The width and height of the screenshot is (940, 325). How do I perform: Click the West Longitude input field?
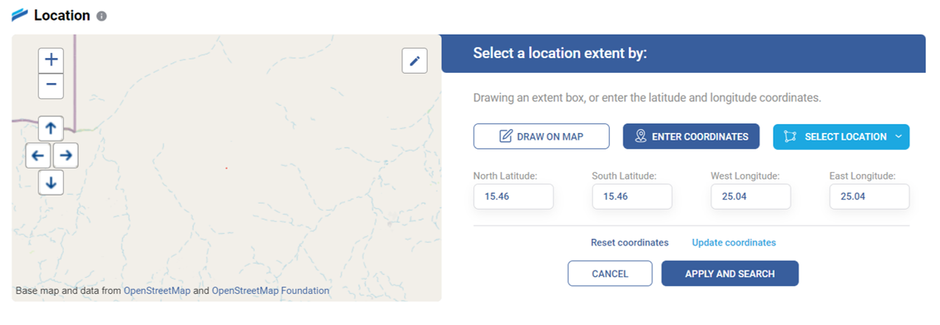[x=751, y=196]
